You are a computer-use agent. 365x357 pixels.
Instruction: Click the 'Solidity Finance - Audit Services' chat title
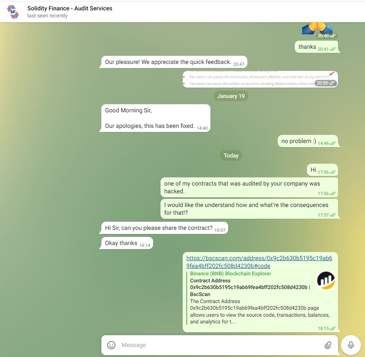(70, 8)
